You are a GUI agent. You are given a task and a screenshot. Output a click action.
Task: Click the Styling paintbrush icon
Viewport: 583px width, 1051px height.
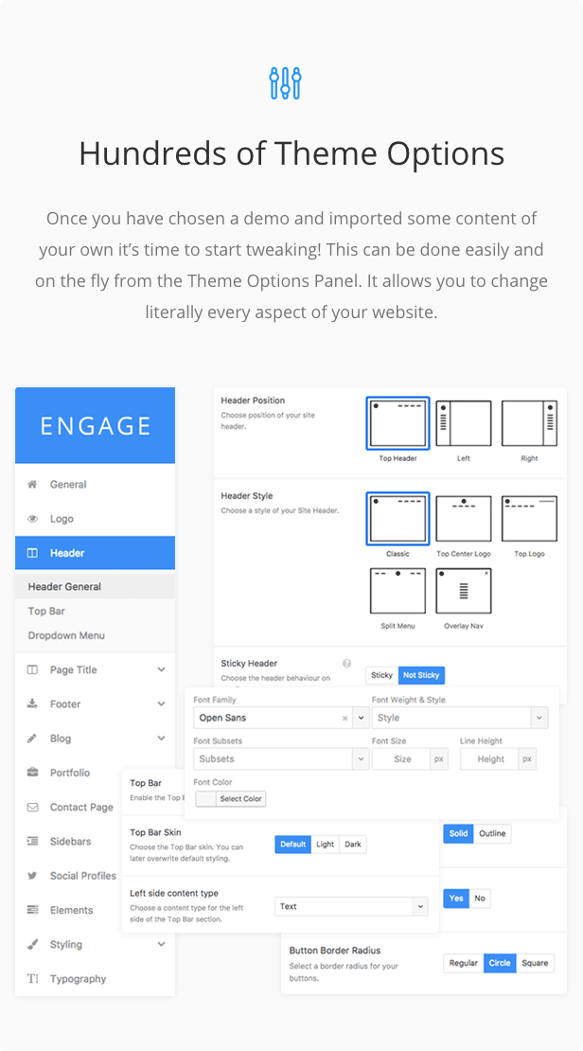pyautogui.click(x=32, y=944)
